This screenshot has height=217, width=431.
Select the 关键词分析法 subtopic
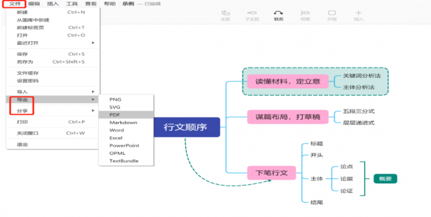point(361,76)
